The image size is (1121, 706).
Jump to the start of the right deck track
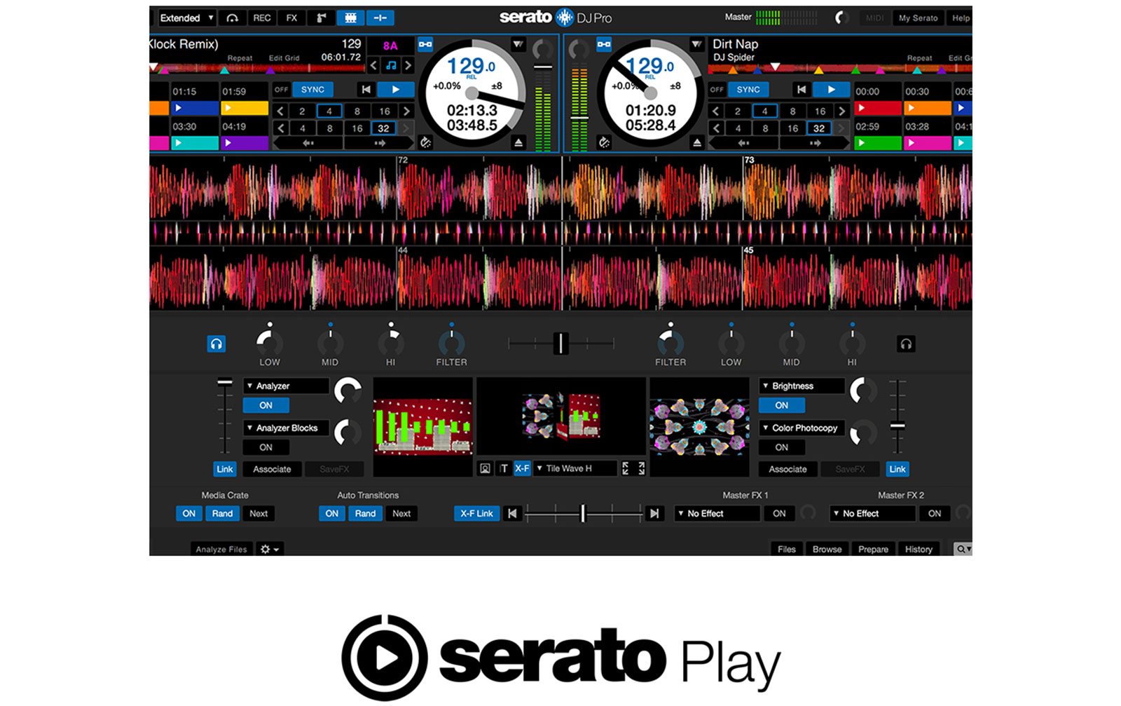[x=802, y=90]
